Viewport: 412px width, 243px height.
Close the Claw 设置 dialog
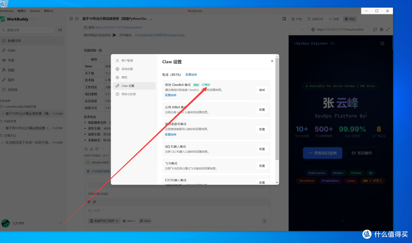272,61
